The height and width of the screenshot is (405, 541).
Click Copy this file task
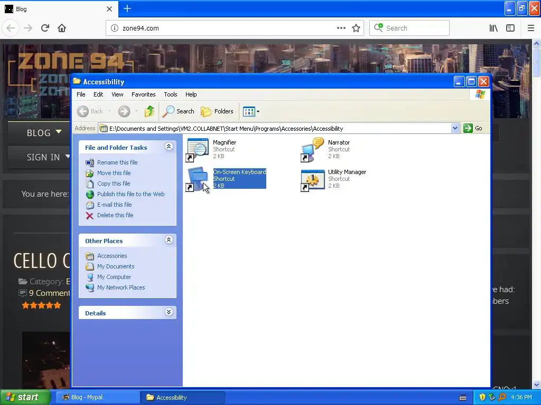(x=114, y=184)
